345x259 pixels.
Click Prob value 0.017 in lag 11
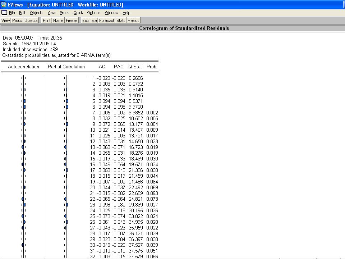[152, 136]
